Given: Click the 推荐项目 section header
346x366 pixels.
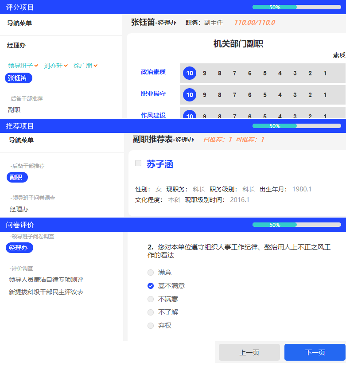Looking at the screenshot, I should [x=20, y=126].
